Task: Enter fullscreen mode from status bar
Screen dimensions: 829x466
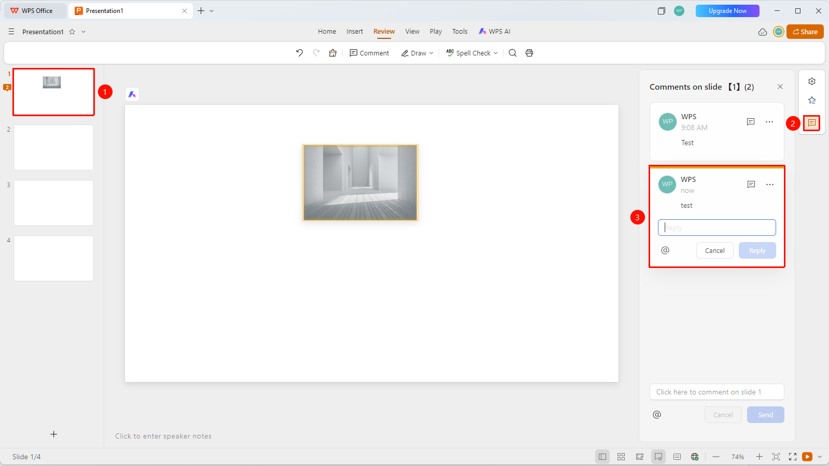Action: [x=793, y=457]
